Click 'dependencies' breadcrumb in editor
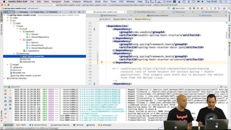Screen dimensions: 231x130 click(x=123, y=19)
